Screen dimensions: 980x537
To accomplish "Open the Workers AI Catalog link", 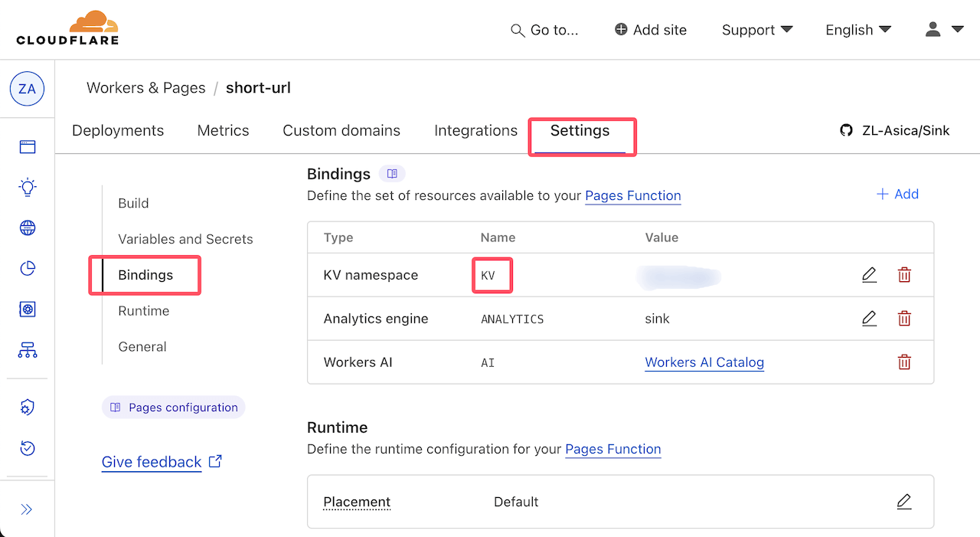I will click(704, 362).
